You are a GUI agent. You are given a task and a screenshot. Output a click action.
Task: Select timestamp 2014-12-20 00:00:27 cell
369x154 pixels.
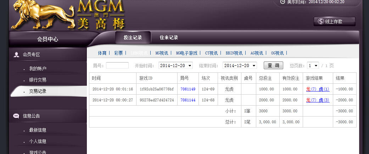pyautogui.click(x=113, y=100)
